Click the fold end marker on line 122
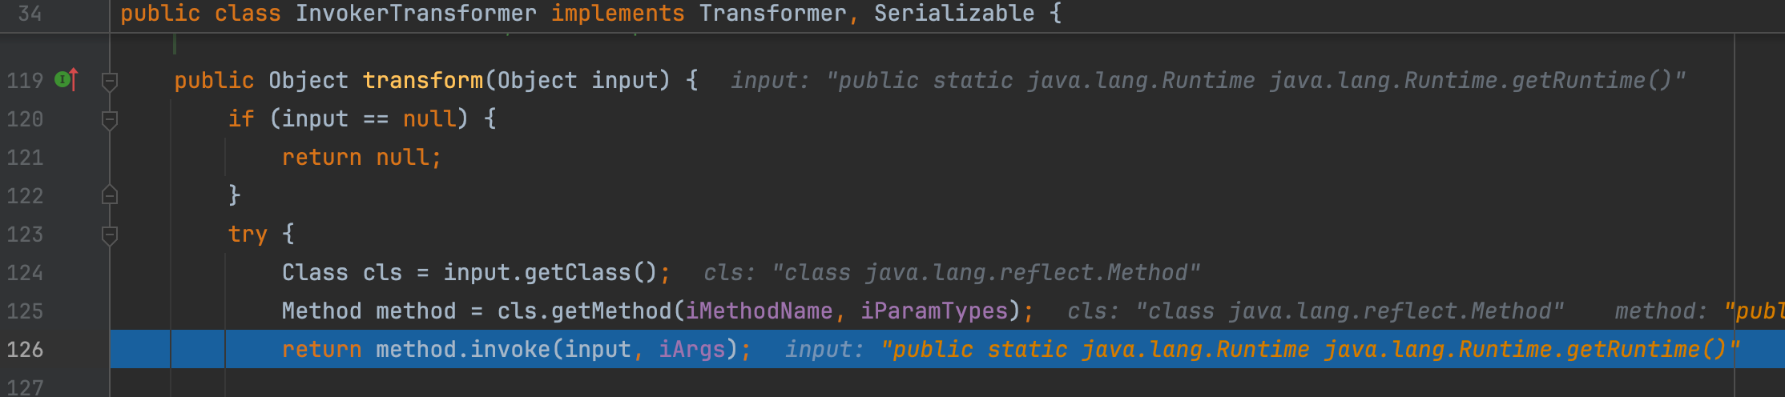This screenshot has height=397, width=1785. [110, 195]
